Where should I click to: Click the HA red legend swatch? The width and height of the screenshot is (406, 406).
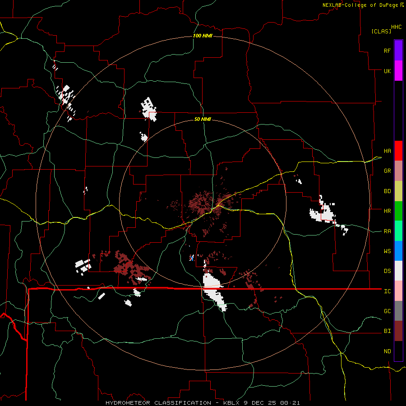398,151
